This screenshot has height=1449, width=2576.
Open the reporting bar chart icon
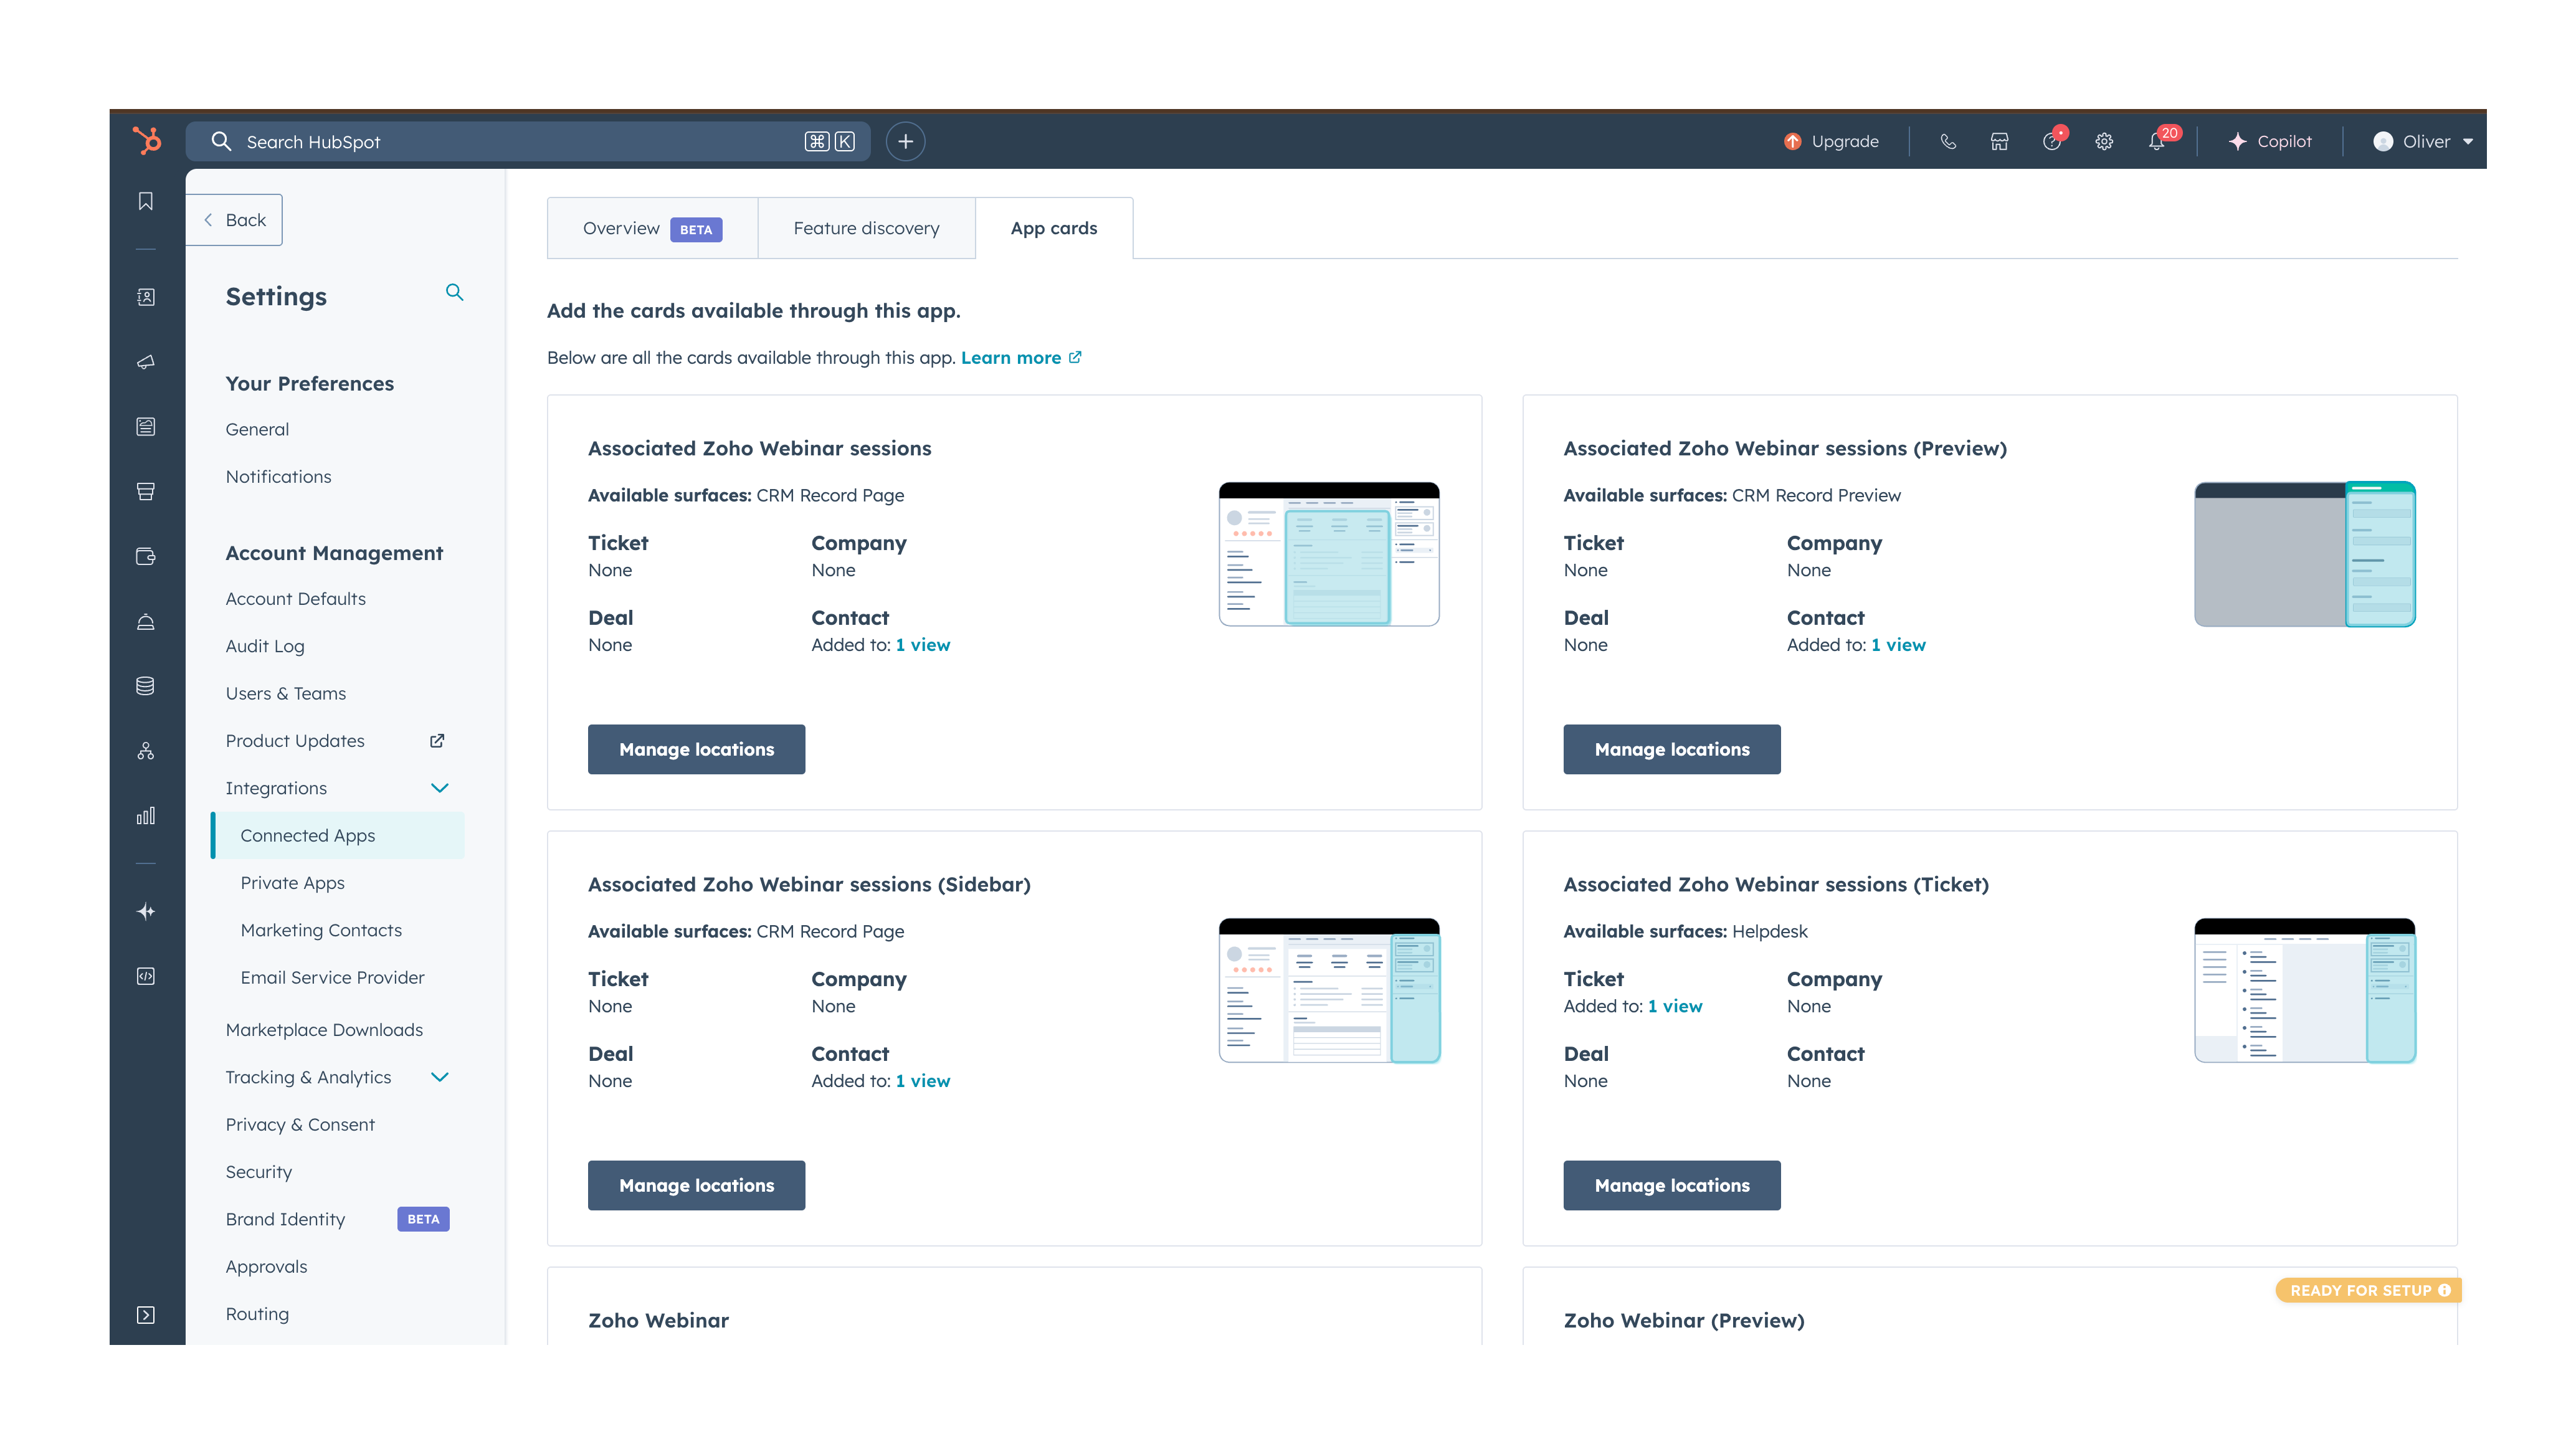coord(146,815)
